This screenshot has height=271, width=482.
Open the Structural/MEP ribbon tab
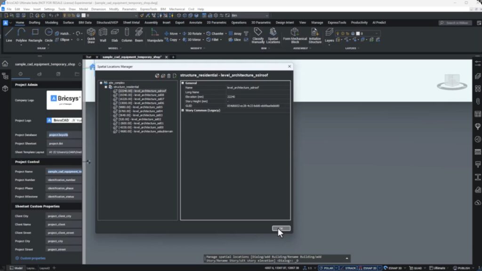pyautogui.click(x=107, y=23)
